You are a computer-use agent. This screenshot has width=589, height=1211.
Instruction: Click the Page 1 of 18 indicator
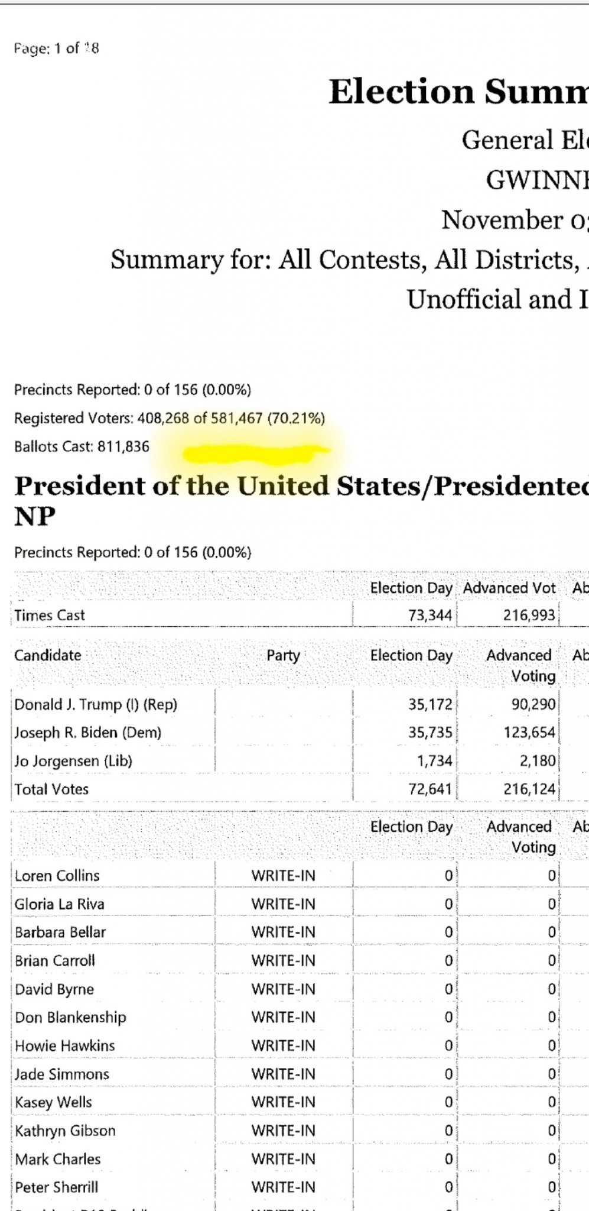coord(57,48)
